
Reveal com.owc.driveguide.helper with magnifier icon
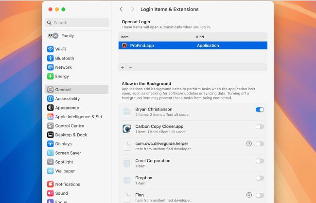pos(249,143)
